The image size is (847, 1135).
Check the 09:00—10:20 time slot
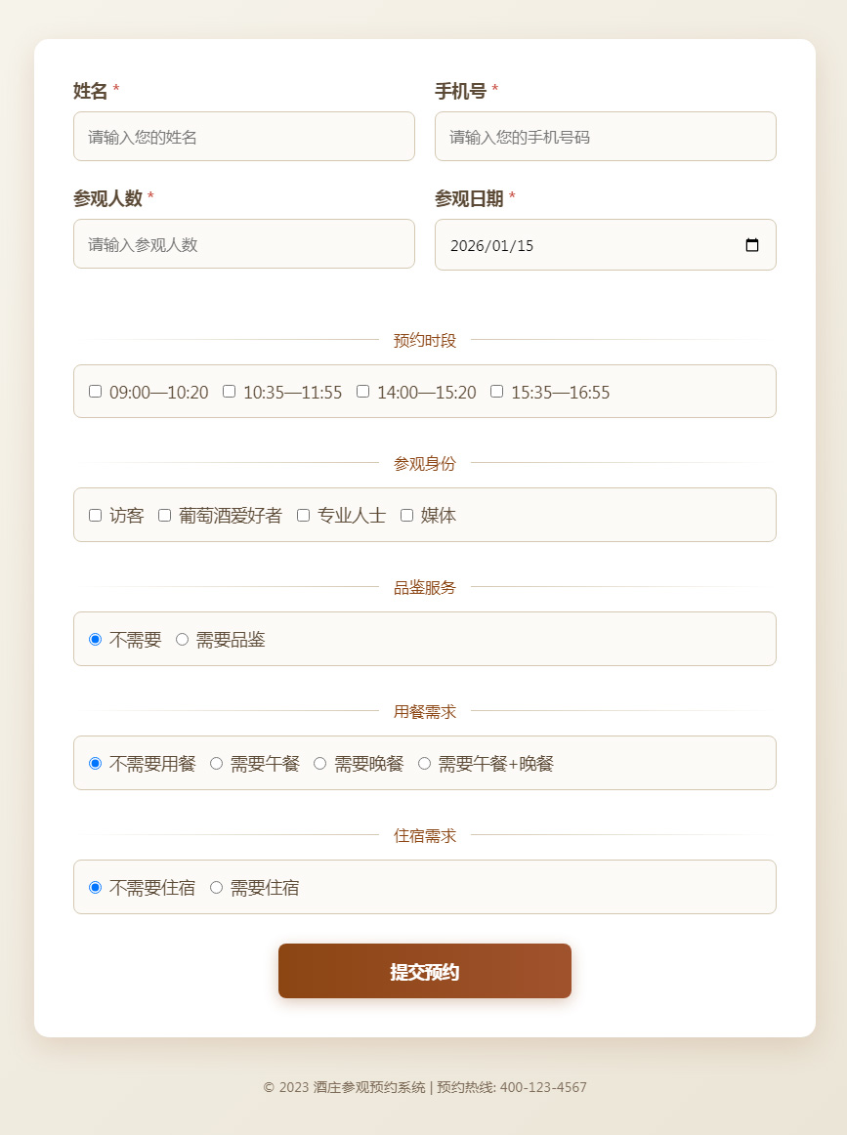95,391
